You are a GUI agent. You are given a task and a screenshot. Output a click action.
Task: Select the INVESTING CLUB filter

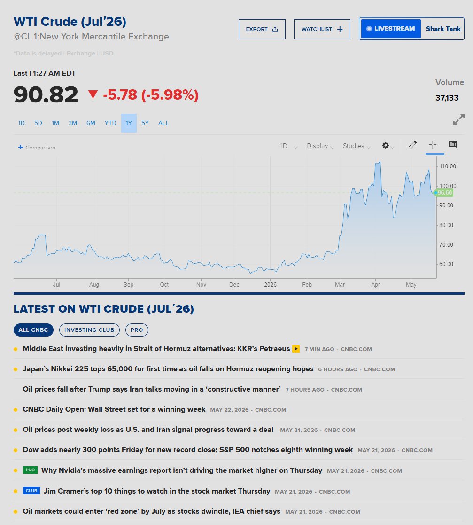(x=89, y=330)
